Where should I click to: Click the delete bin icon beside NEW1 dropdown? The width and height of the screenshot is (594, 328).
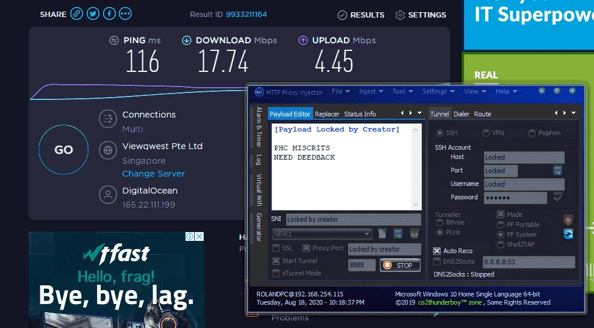coord(414,233)
